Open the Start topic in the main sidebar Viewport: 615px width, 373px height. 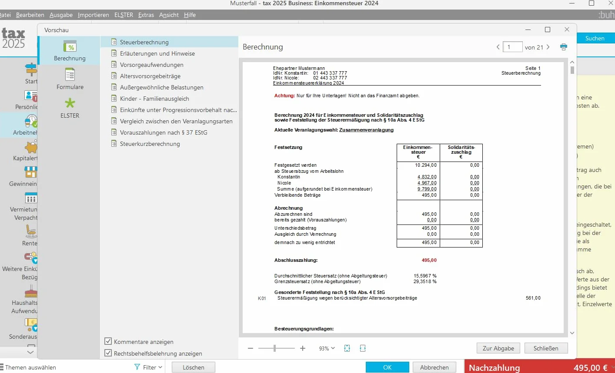(x=31, y=73)
